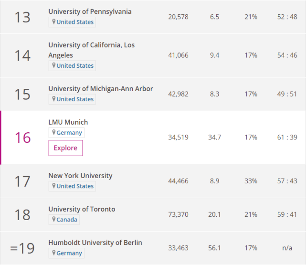Click the pin icon under New York University
Image resolution: width=306 pixels, height=265 pixels.
[54, 186]
